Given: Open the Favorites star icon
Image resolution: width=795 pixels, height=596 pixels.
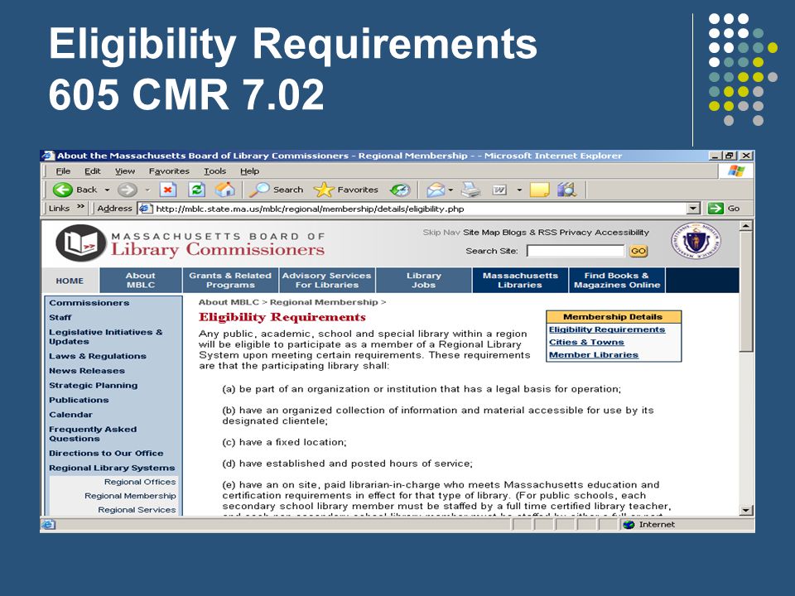Looking at the screenshot, I should (x=324, y=190).
